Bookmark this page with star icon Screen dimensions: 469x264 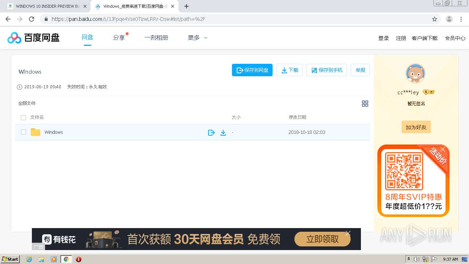(x=435, y=19)
